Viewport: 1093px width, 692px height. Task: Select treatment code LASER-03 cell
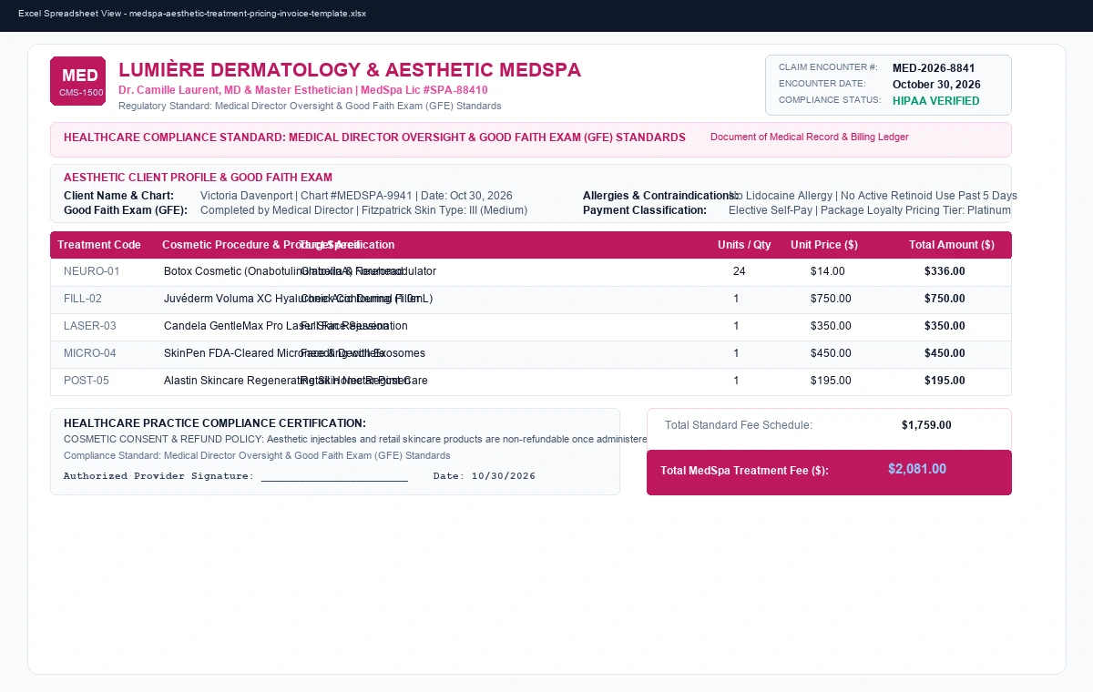(90, 326)
